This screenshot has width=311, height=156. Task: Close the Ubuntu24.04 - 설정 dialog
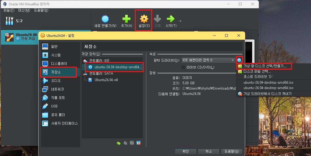239,35
